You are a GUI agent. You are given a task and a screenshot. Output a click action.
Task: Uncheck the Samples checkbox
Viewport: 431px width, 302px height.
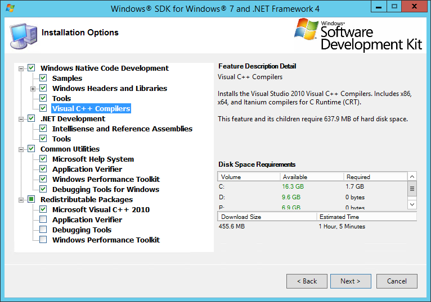click(x=43, y=78)
